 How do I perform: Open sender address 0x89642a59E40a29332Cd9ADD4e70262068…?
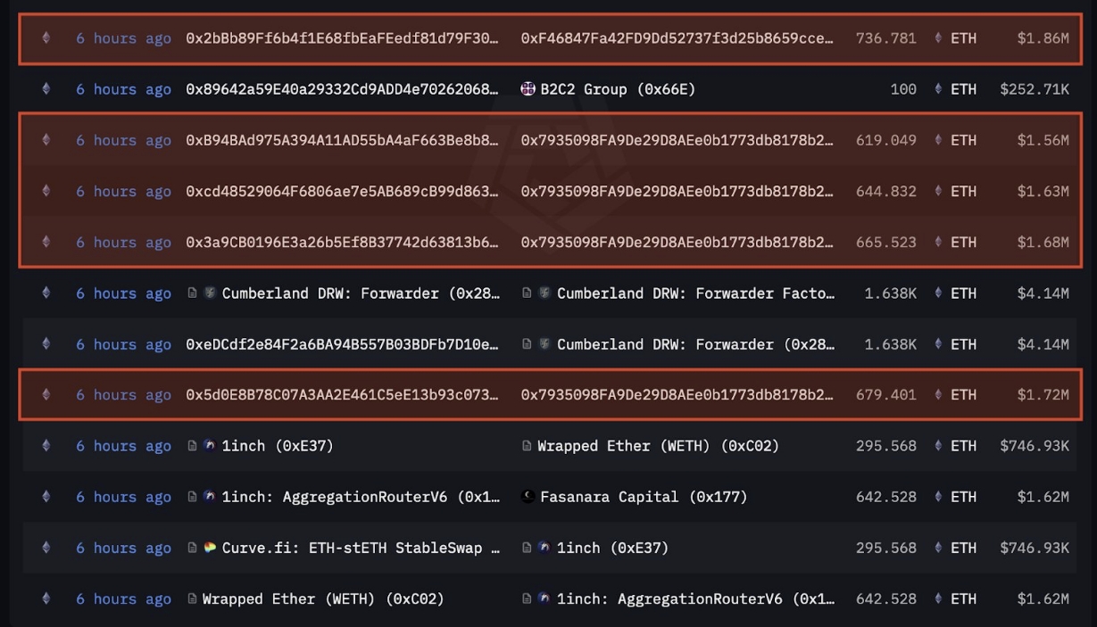click(343, 89)
